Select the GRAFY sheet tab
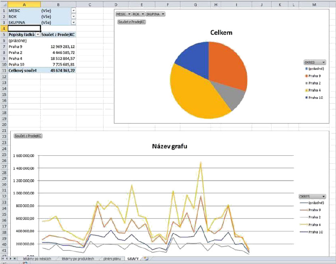 (133, 259)
